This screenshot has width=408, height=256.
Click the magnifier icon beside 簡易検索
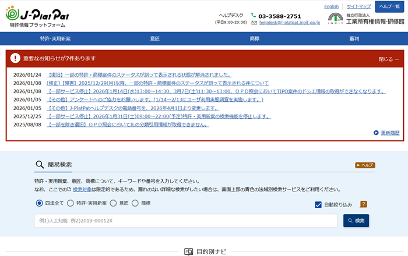[40, 164]
